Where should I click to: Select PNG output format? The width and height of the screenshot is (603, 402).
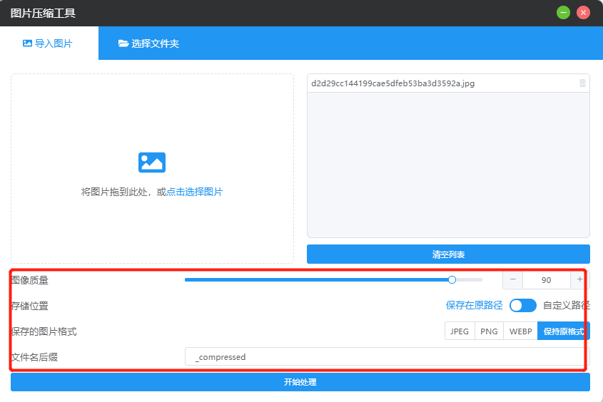489,331
